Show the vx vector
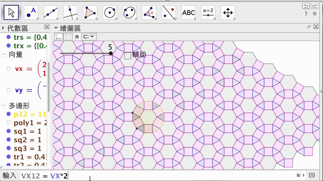The width and height of the screenshot is (323, 181). 9,69
